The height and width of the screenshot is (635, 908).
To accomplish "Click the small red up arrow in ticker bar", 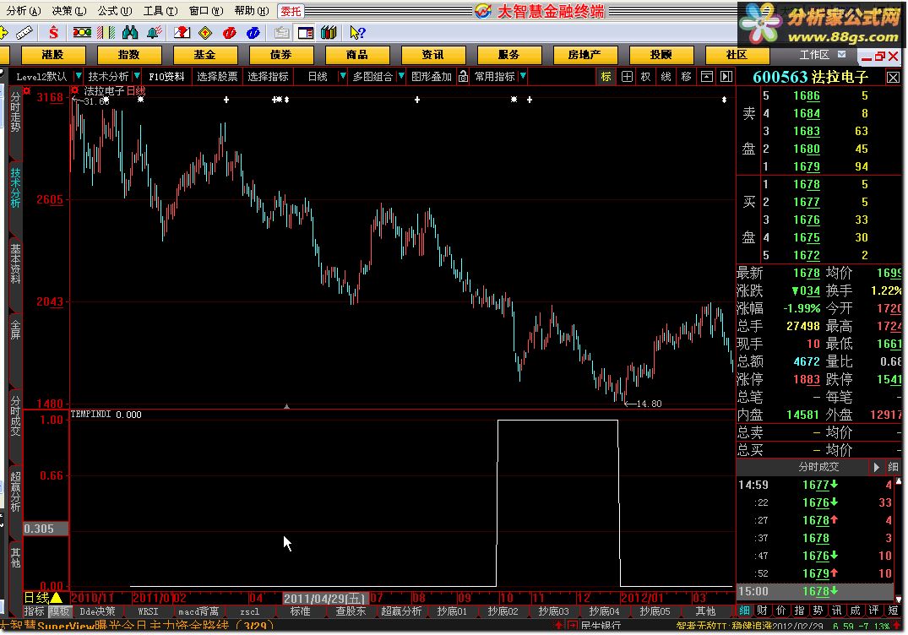I will 558,625.
